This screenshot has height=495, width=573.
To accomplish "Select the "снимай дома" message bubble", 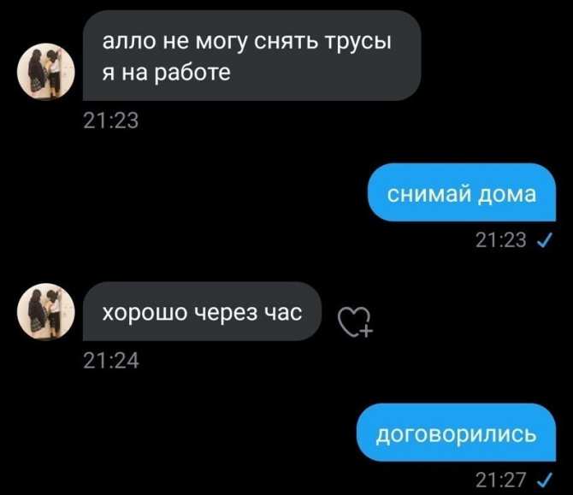I will pos(462,192).
